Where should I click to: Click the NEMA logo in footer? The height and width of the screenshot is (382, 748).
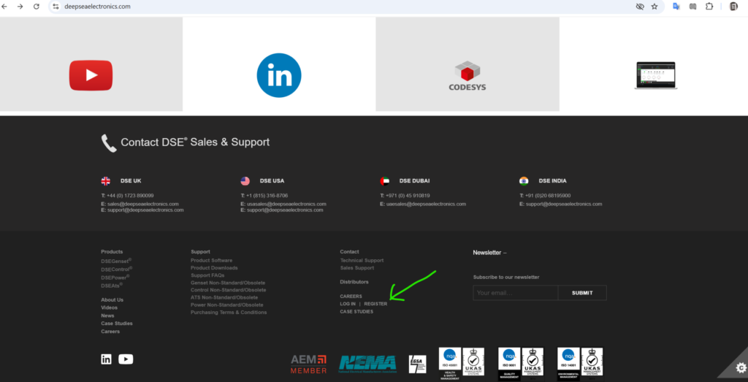pos(367,363)
